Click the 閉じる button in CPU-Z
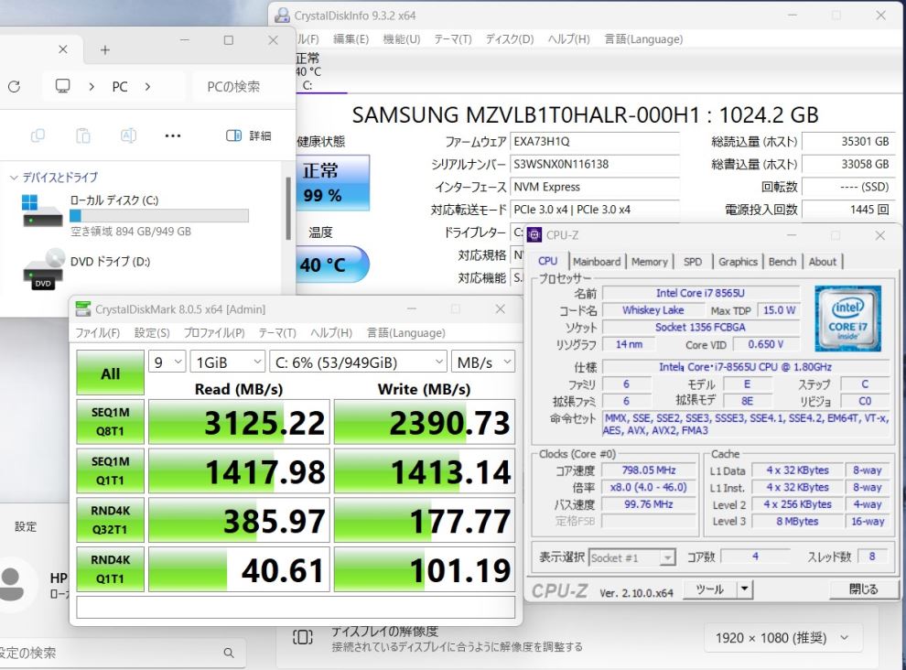The image size is (906, 670). pyautogui.click(x=863, y=589)
